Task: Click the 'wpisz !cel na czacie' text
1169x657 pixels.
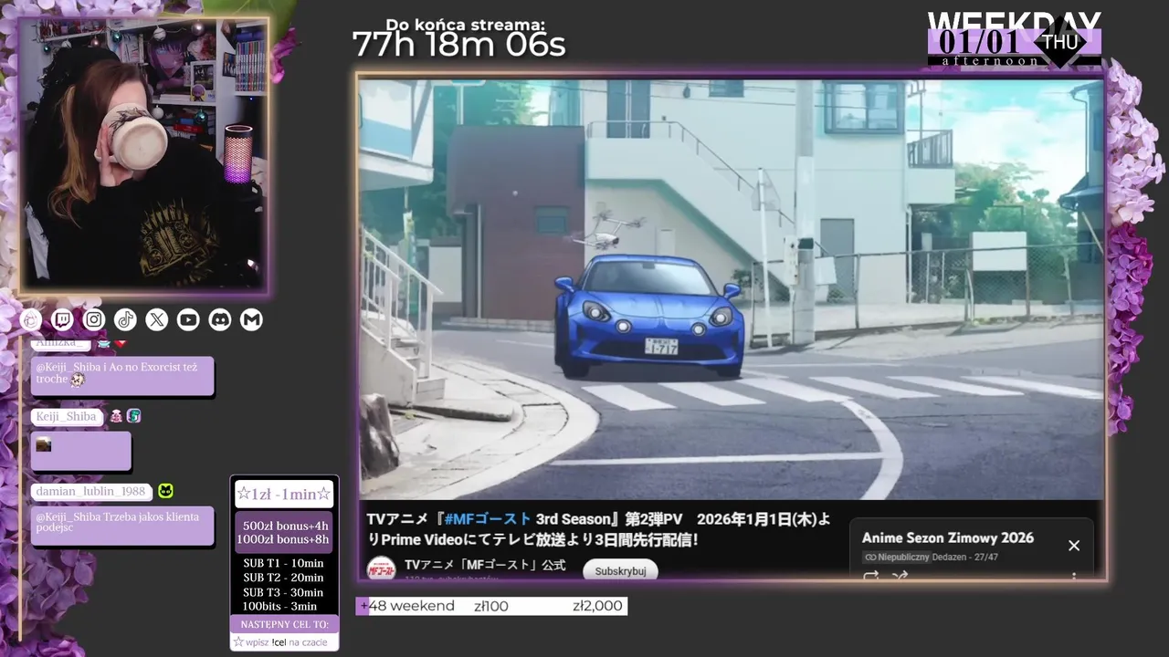Action: 286,642
